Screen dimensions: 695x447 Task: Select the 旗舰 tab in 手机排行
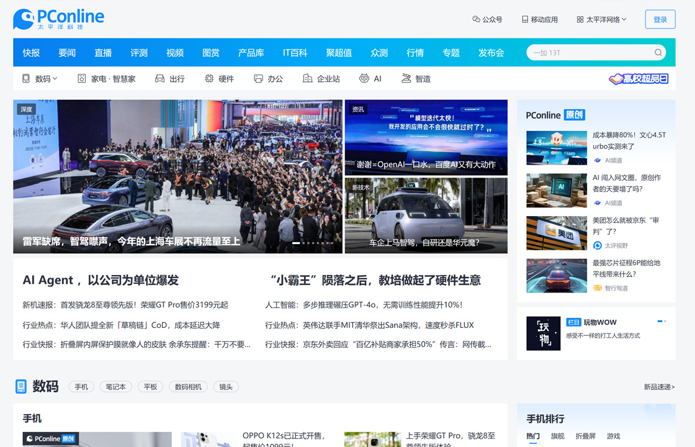tap(557, 436)
